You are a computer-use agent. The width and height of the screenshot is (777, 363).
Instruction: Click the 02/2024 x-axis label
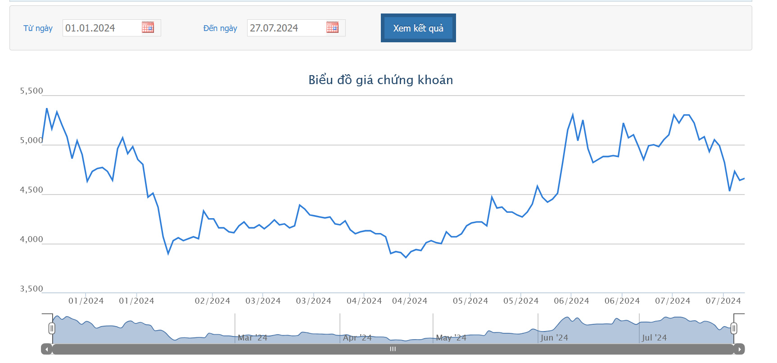point(212,300)
